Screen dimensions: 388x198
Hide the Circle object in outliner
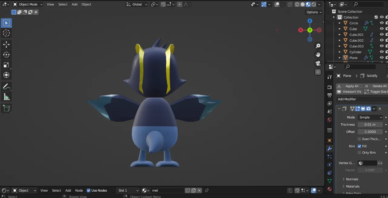[x=382, y=23]
